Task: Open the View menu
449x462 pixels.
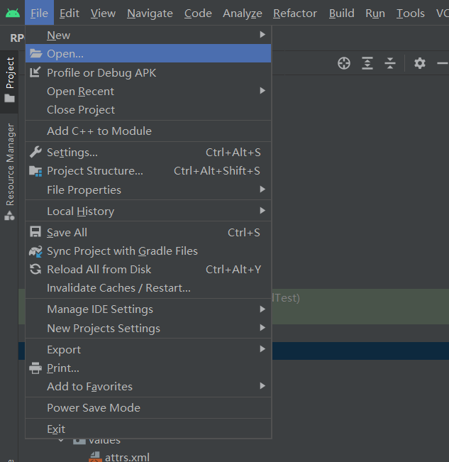Action: pos(103,13)
